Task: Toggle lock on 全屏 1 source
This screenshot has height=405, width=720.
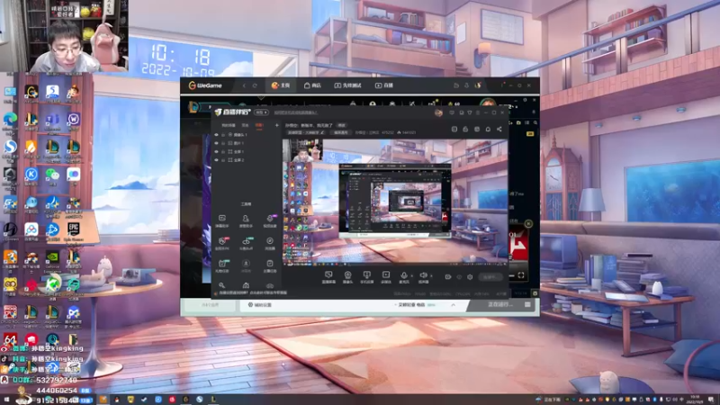Action: click(x=223, y=151)
